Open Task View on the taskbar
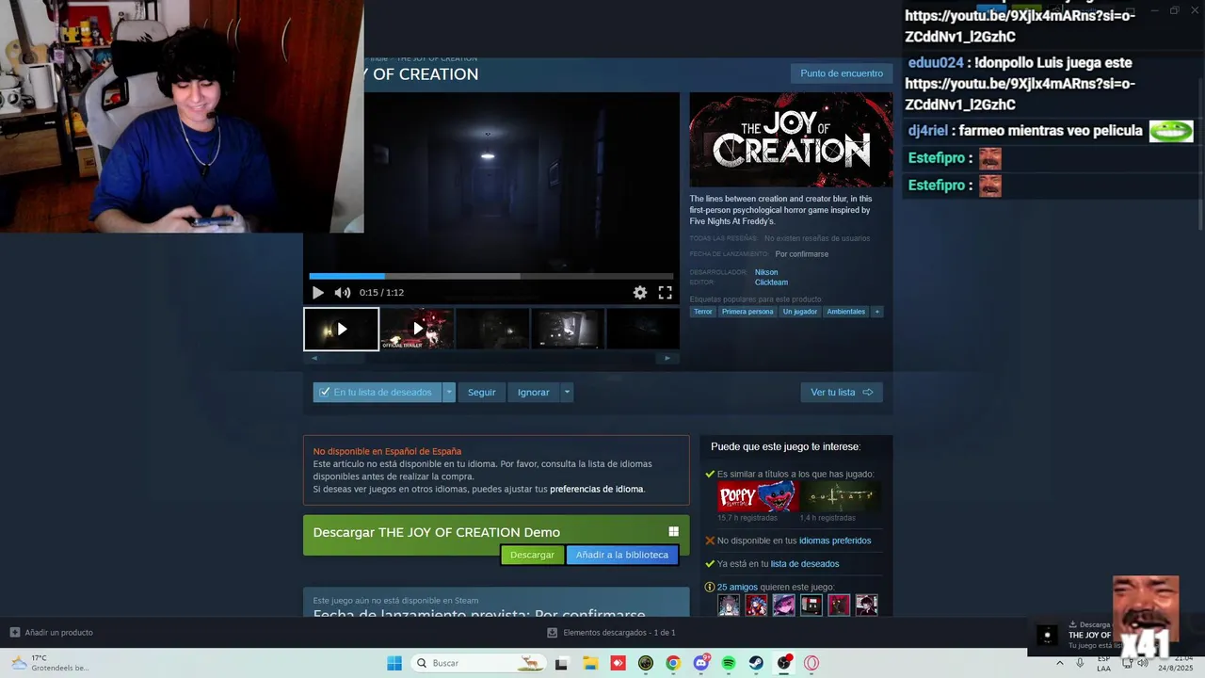The width and height of the screenshot is (1205, 678). 561,663
